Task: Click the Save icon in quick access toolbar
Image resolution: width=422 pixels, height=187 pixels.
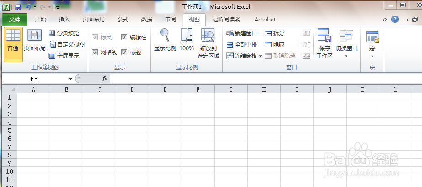Action: pos(18,7)
